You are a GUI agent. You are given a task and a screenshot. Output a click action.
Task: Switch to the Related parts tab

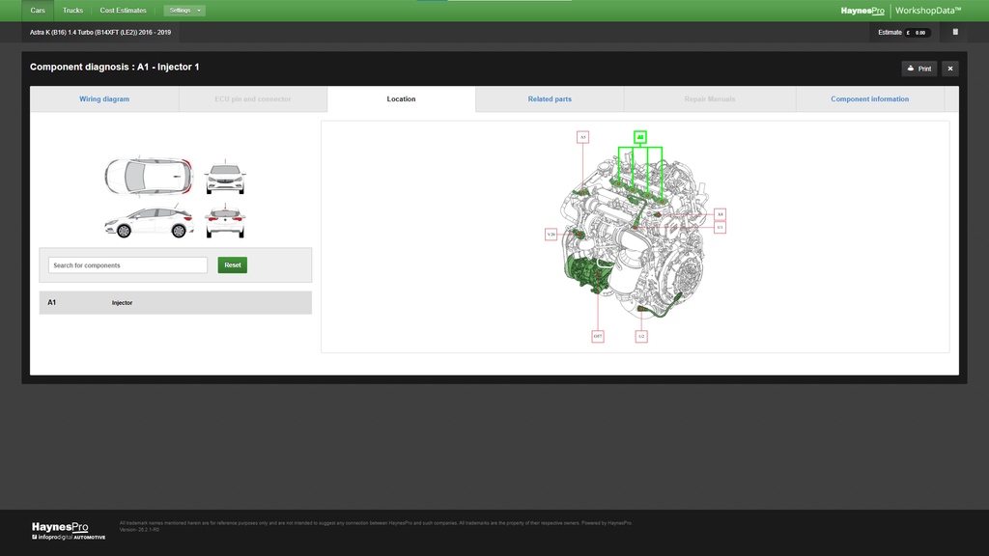[x=550, y=99]
